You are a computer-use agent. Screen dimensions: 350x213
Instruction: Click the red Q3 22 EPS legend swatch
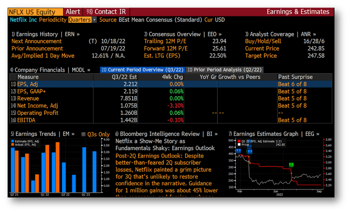239,141
